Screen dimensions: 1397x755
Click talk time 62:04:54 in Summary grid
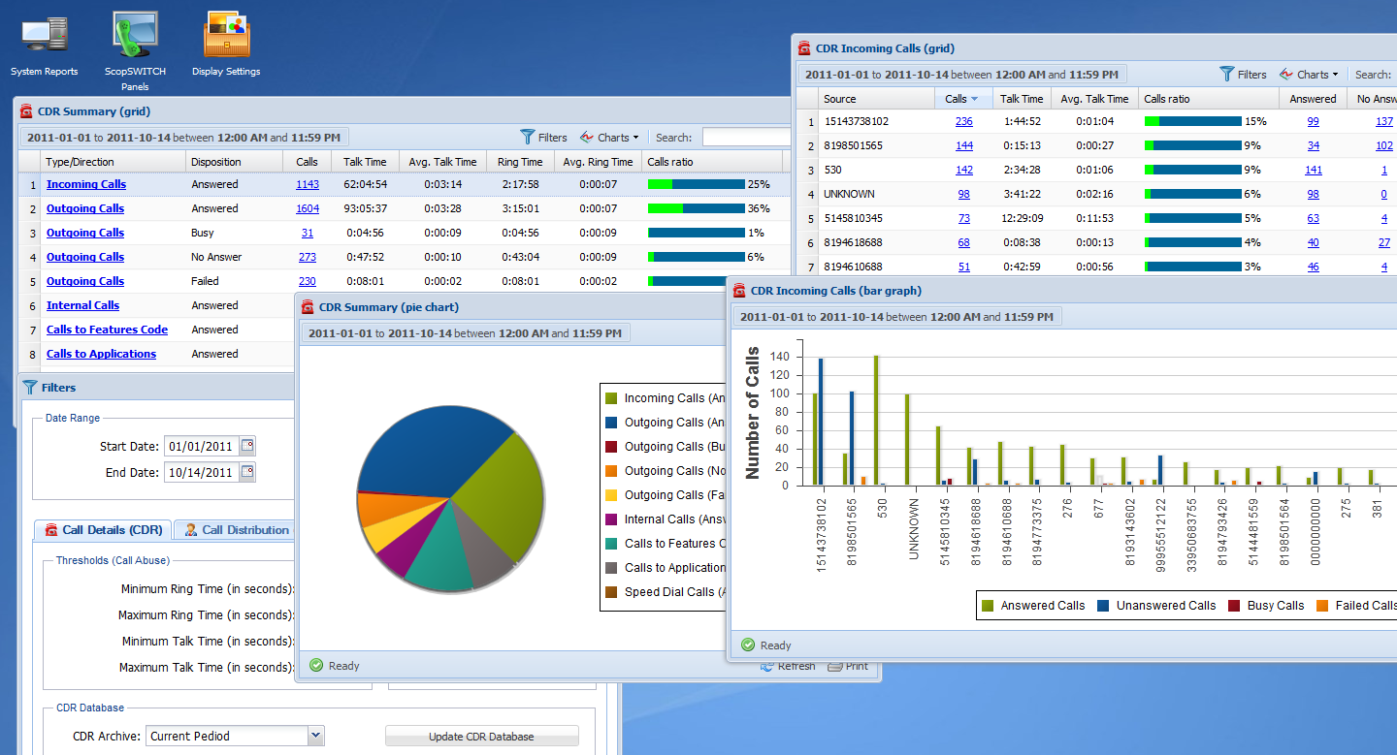(x=365, y=184)
